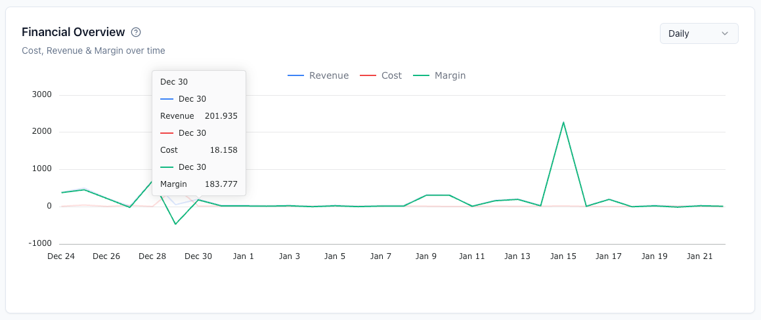Click the Jan 15 x-axis label
The width and height of the screenshot is (761, 320).
[x=563, y=256]
